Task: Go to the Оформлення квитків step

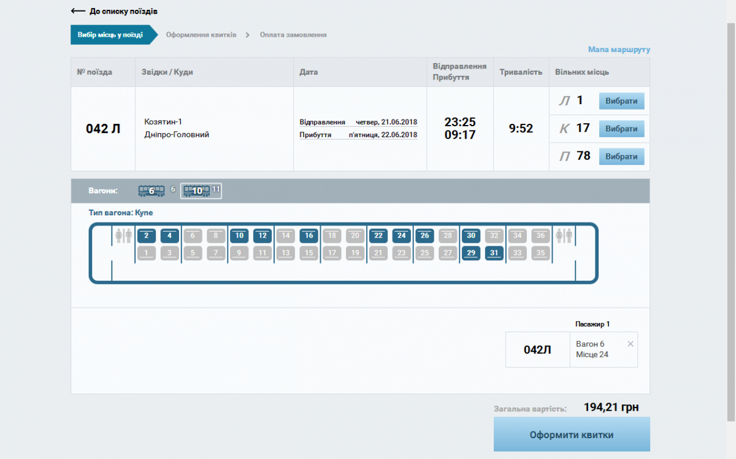Action: click(x=201, y=35)
